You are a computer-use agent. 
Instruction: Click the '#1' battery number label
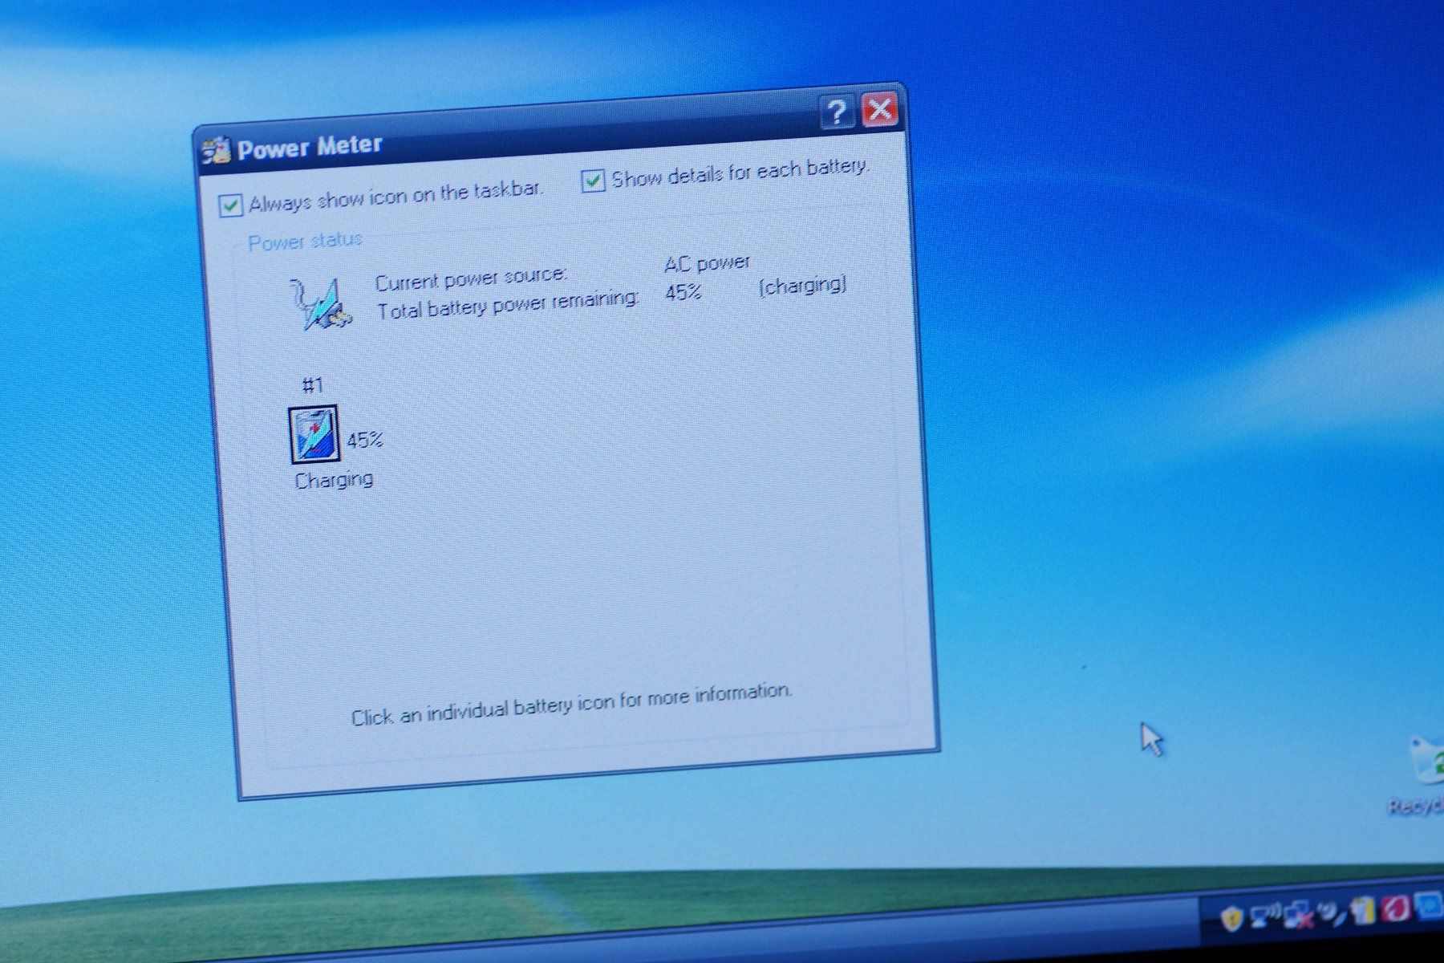pos(313,385)
